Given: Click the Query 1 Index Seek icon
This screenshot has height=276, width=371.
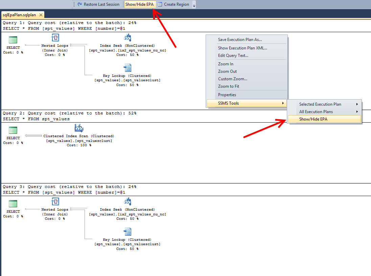Looking at the screenshot, I should 127,38.
